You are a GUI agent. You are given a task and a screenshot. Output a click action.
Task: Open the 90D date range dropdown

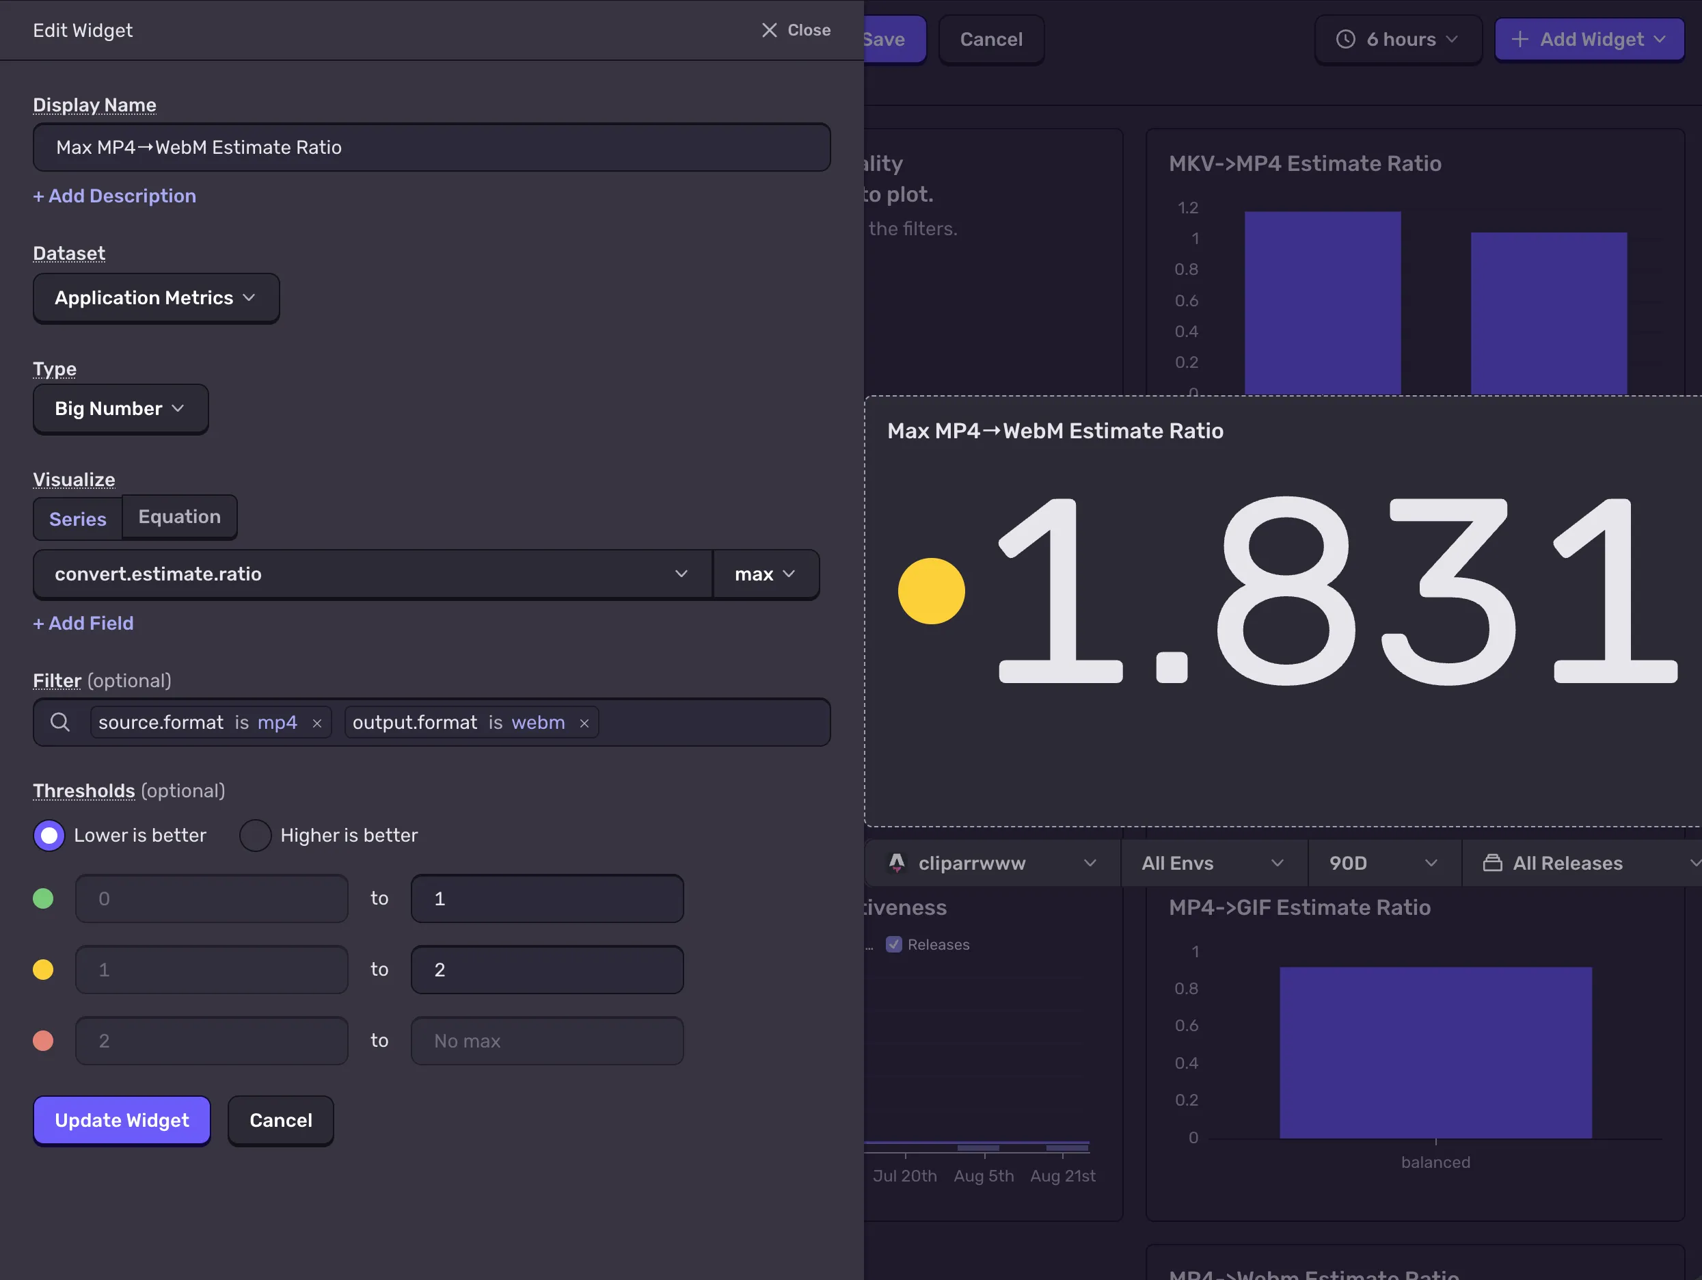(1384, 863)
